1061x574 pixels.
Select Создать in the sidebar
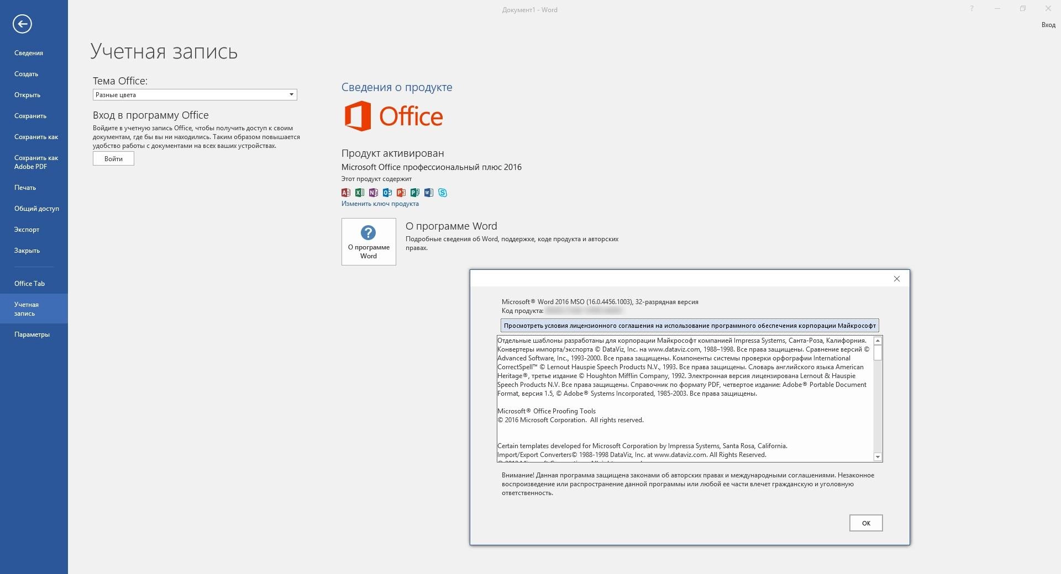pos(26,74)
